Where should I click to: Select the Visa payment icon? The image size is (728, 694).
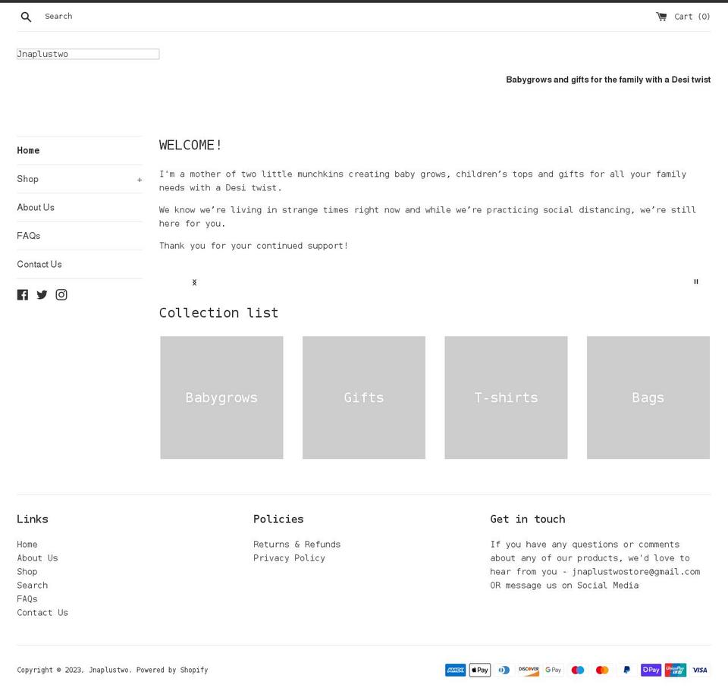point(699,670)
